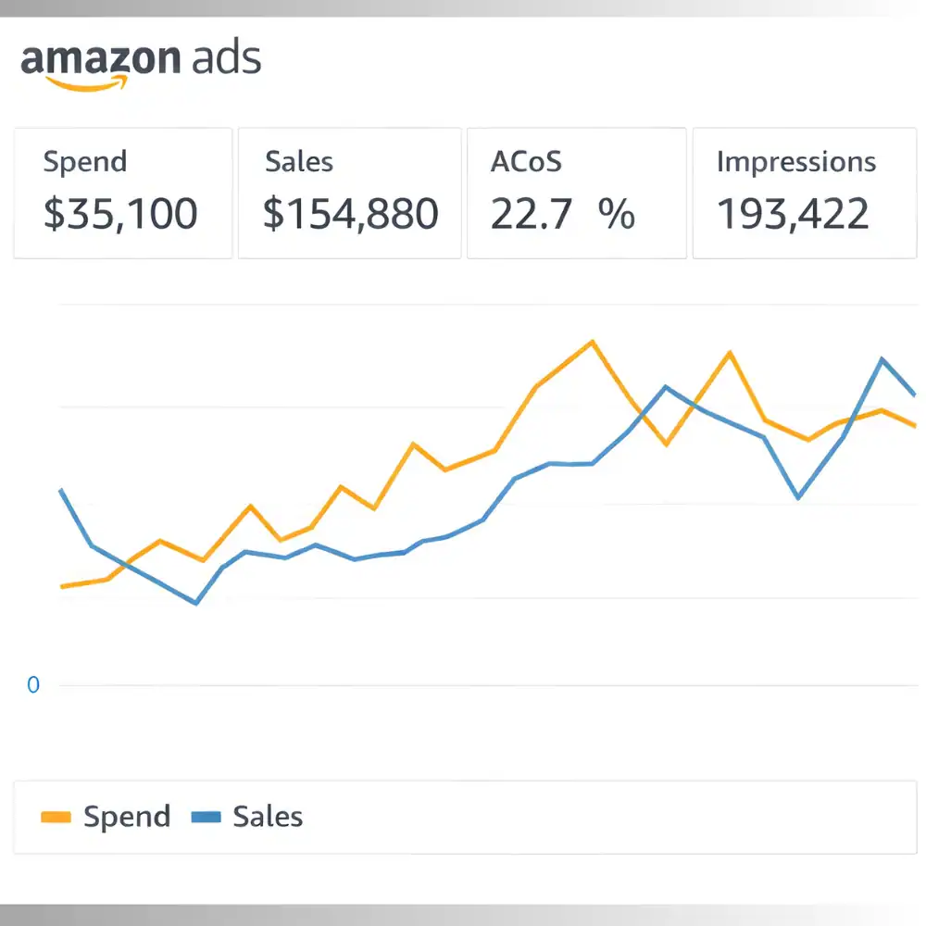This screenshot has height=926, width=926.
Task: Open the ACoS metric card title
Action: tap(526, 162)
